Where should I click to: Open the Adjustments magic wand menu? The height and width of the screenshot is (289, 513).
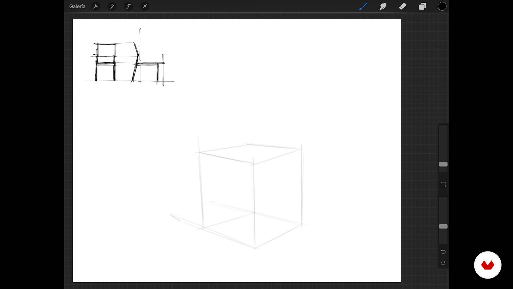(x=112, y=6)
